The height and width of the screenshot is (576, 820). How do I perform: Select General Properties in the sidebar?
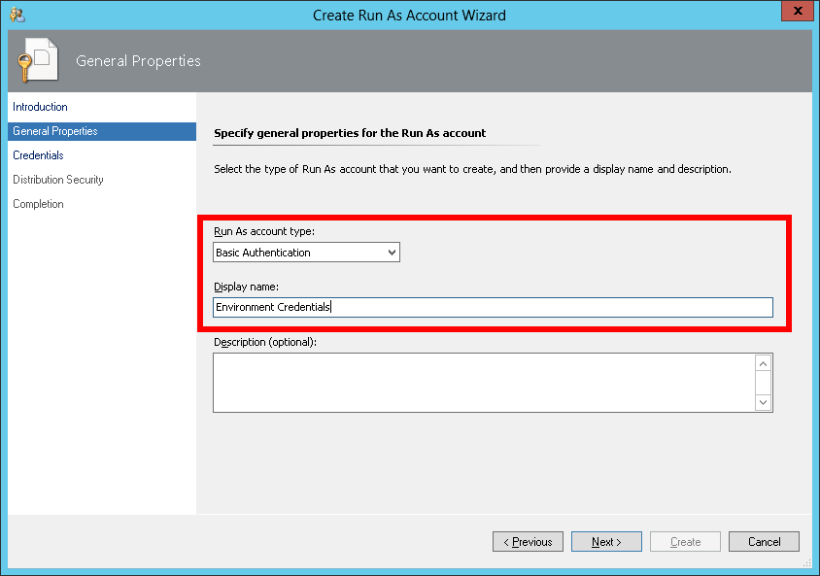[x=55, y=131]
